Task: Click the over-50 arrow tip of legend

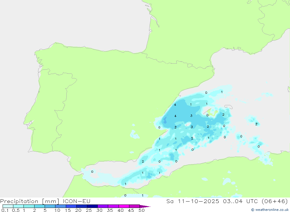Action: [145, 206]
